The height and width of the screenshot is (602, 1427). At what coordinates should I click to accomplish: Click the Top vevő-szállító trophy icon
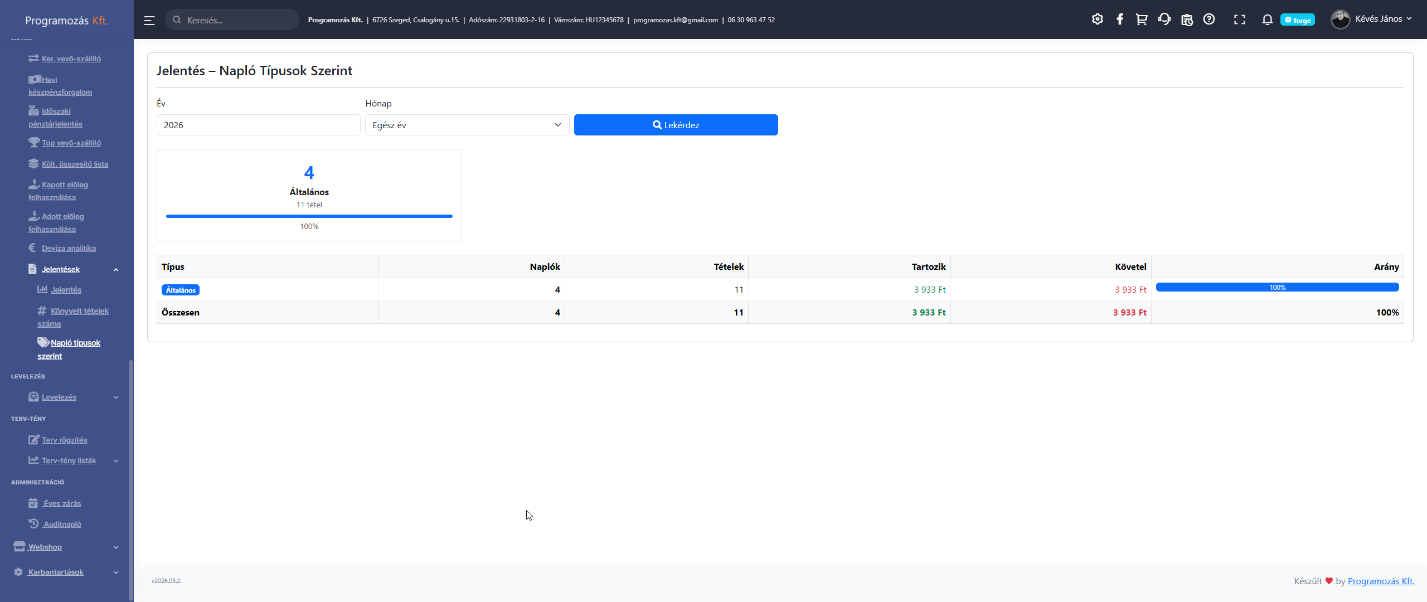click(x=33, y=142)
